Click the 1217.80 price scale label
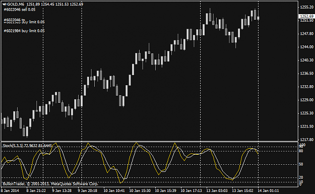315x194 pixels. [x=306, y=140]
